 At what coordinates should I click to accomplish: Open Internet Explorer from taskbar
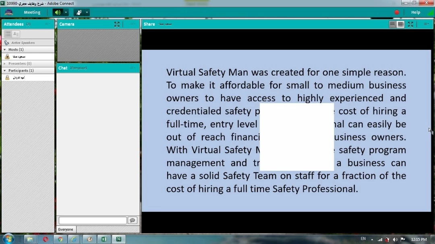74,239
